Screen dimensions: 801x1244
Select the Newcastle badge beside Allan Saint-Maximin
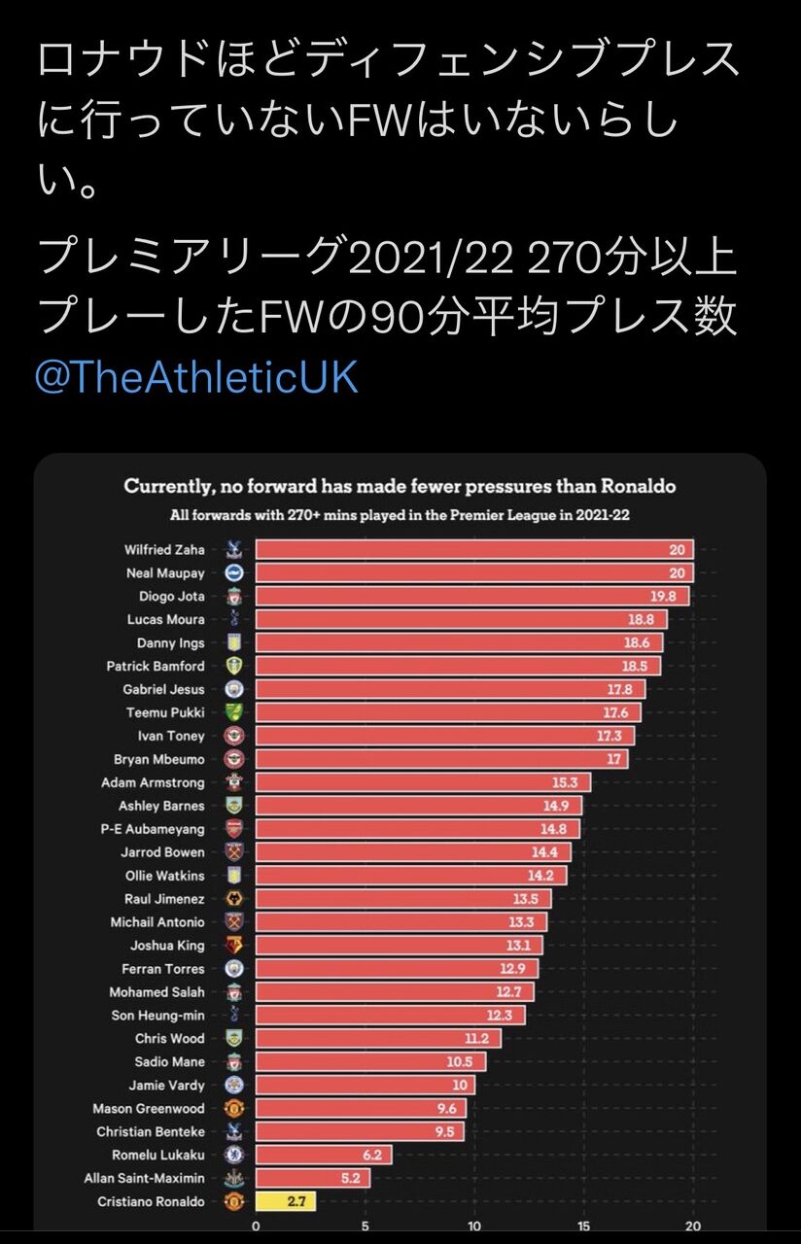click(x=233, y=1178)
